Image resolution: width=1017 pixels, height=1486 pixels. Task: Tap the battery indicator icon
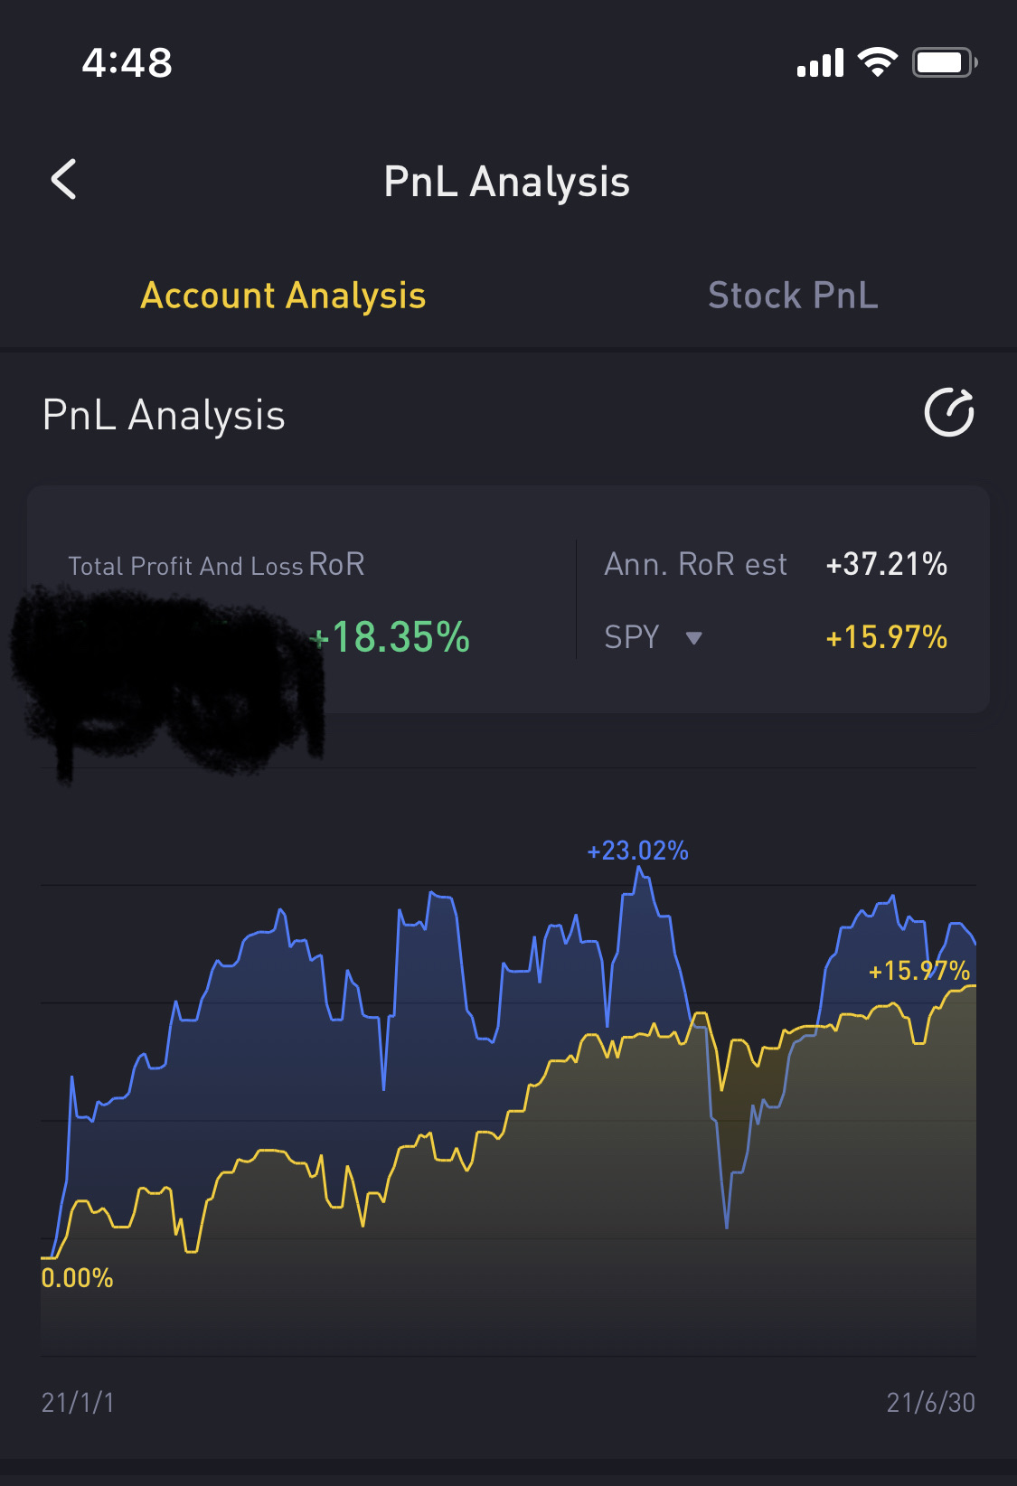click(945, 62)
